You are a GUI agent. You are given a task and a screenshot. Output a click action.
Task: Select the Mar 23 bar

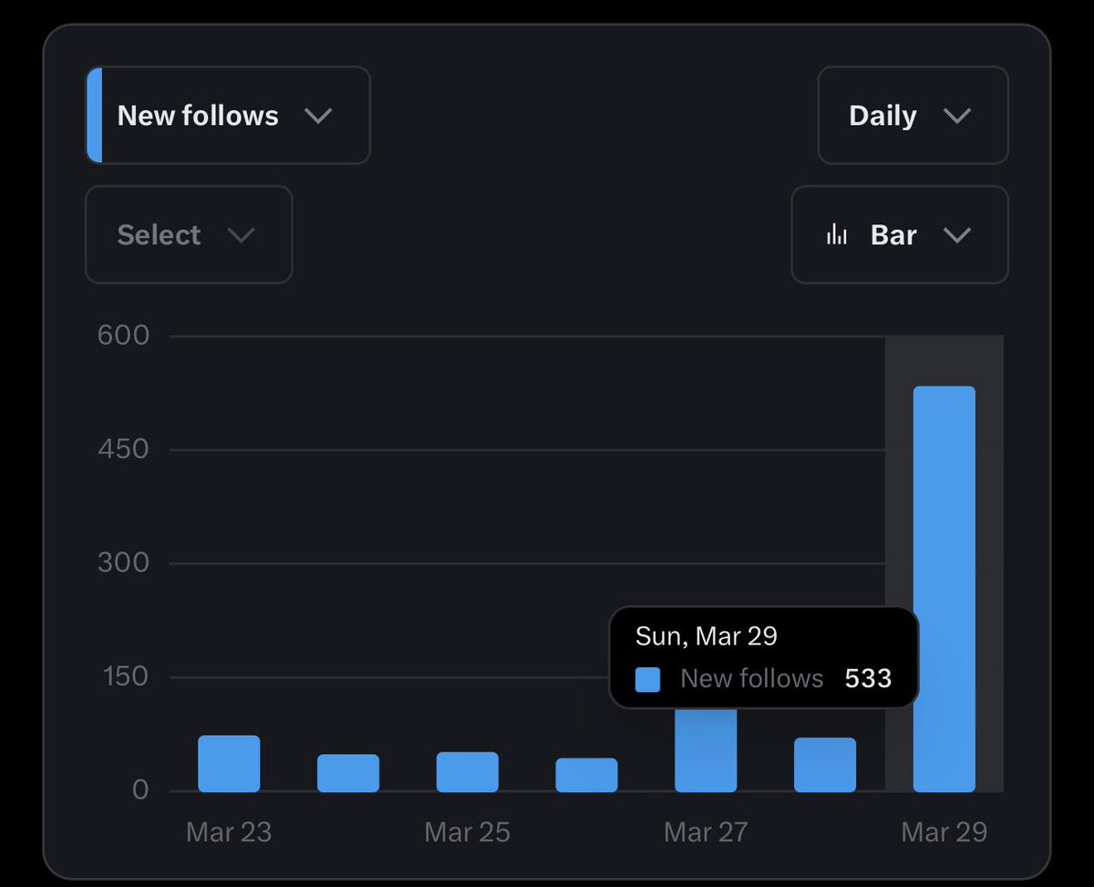click(x=229, y=764)
